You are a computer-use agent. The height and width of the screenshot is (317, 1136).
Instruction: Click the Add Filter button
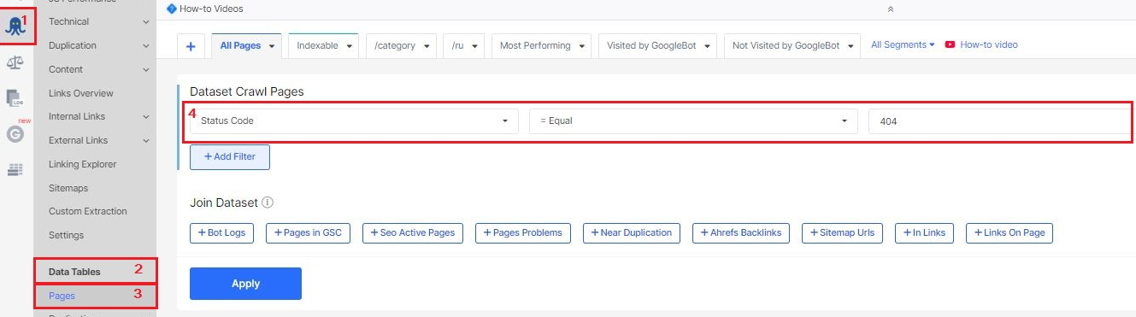pos(230,157)
